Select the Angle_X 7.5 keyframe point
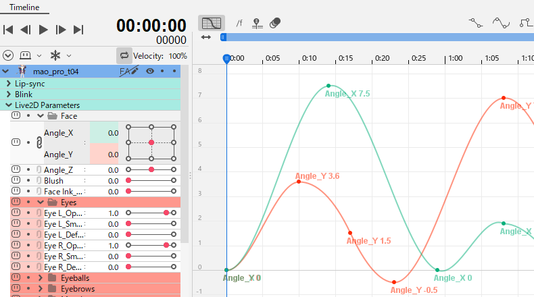The image size is (534, 297). coord(329,86)
